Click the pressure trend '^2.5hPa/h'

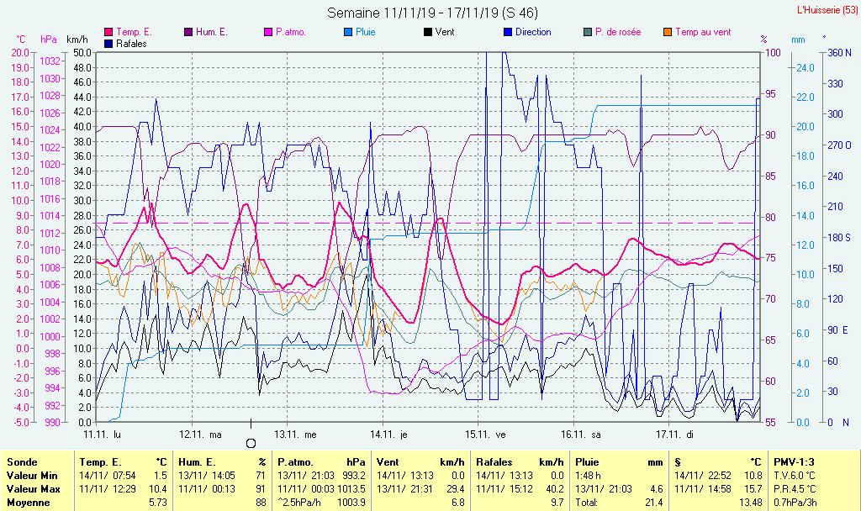click(299, 503)
